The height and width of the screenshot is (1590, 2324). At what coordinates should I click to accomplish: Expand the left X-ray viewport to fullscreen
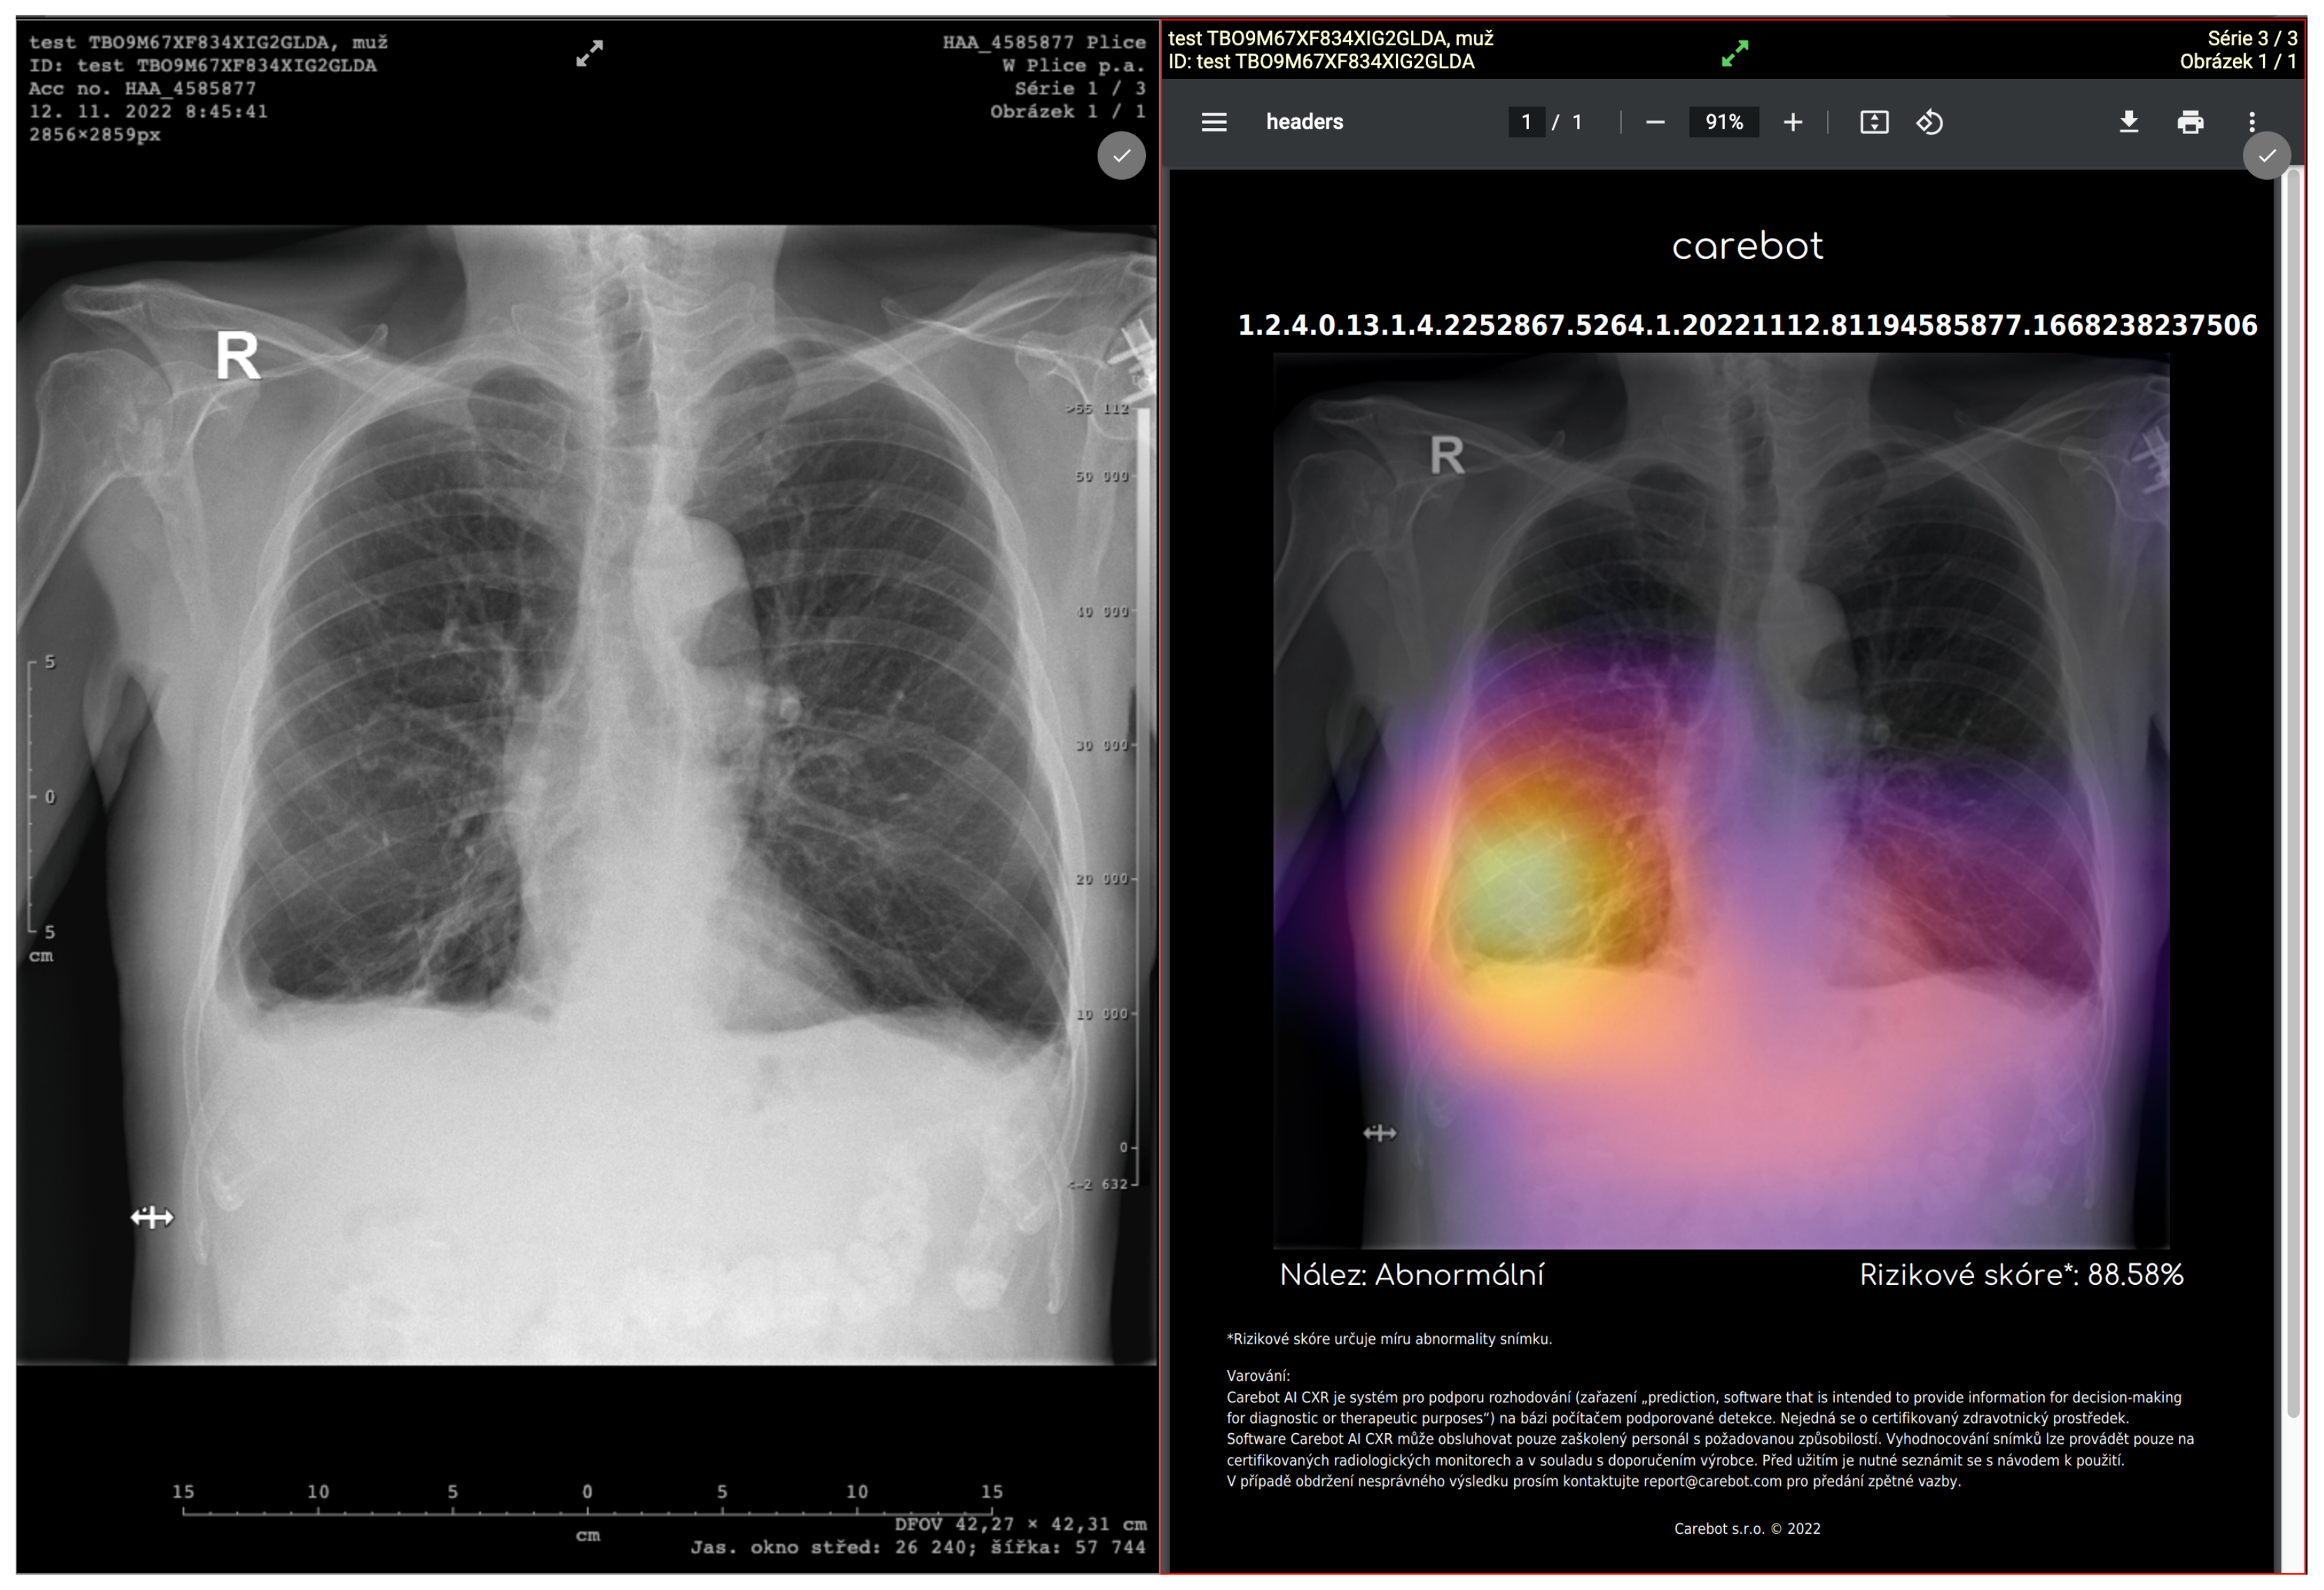589,53
